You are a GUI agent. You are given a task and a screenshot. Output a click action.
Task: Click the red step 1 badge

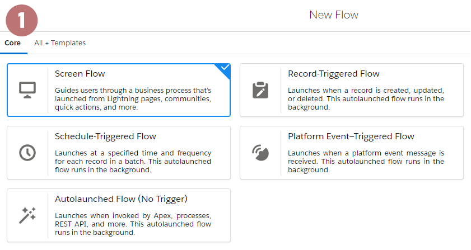click(x=22, y=20)
